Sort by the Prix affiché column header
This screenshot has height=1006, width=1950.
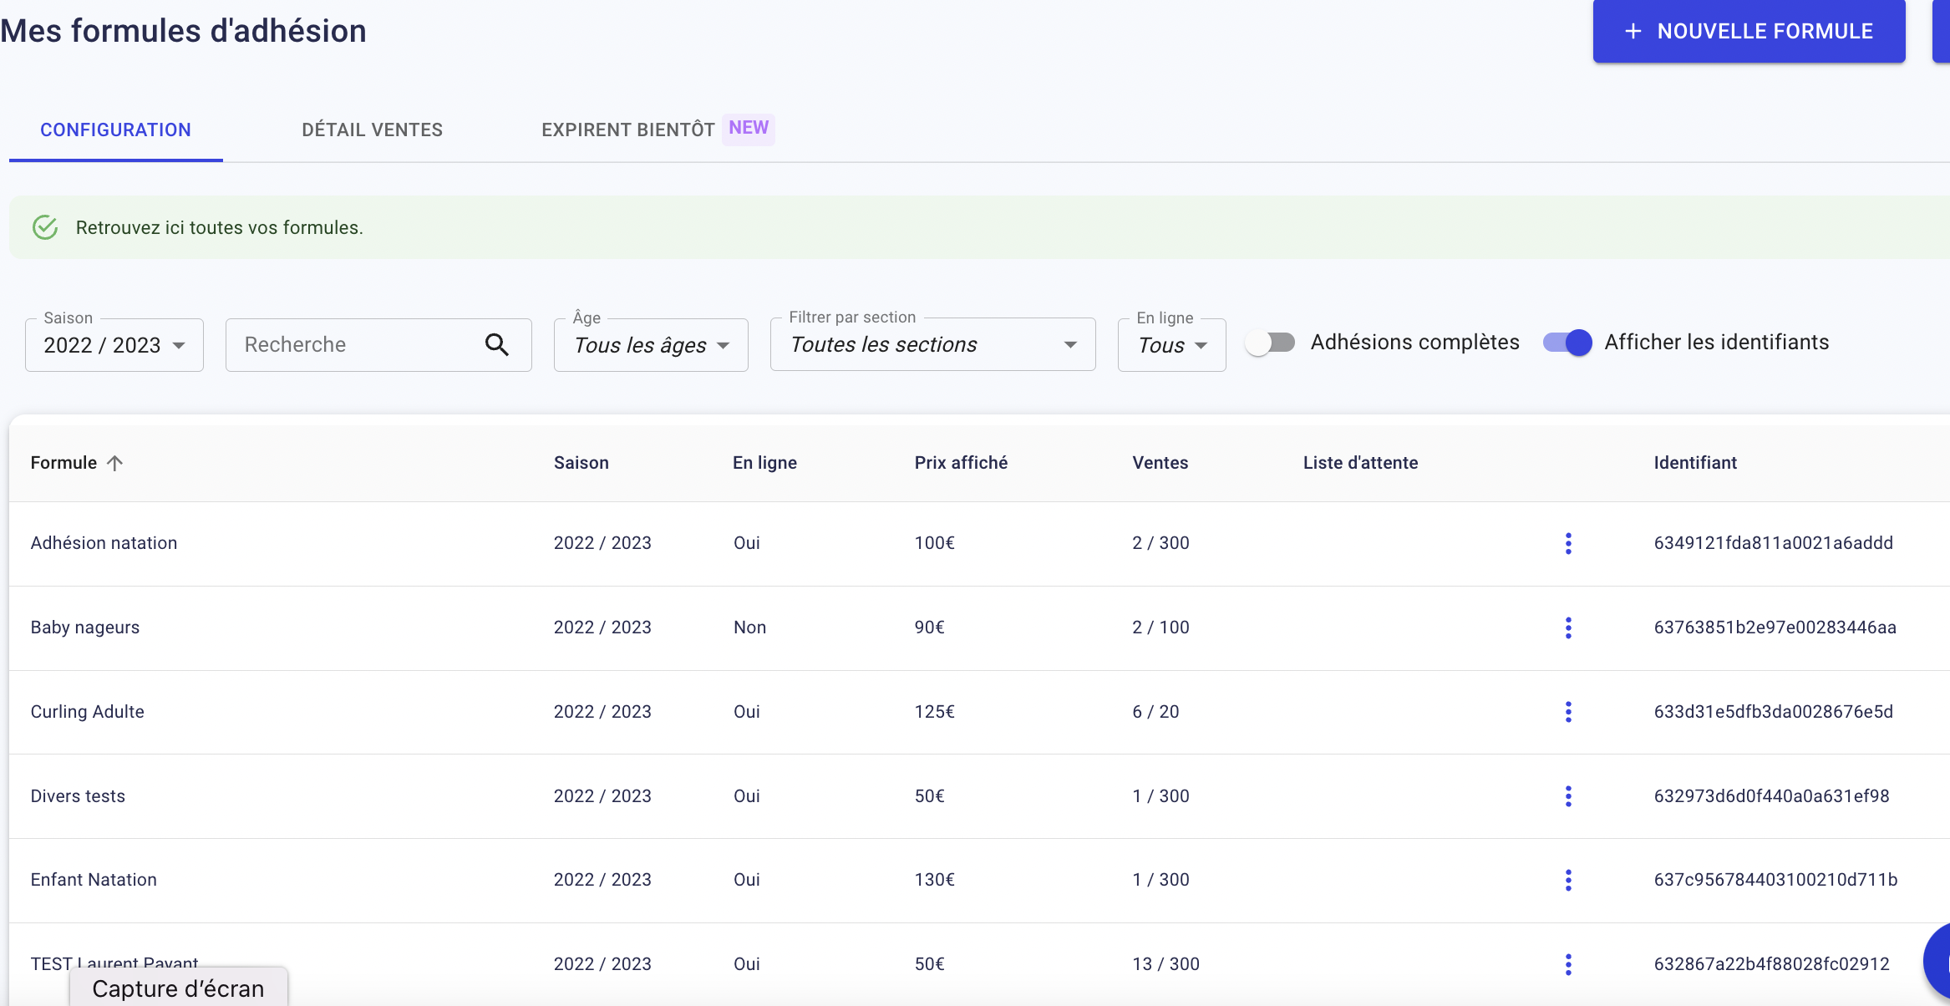(961, 463)
